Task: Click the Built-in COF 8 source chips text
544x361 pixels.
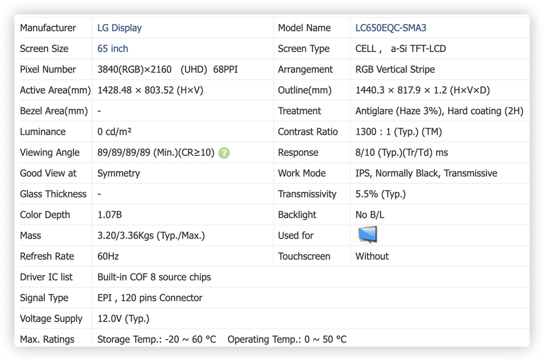Action: [x=154, y=277]
